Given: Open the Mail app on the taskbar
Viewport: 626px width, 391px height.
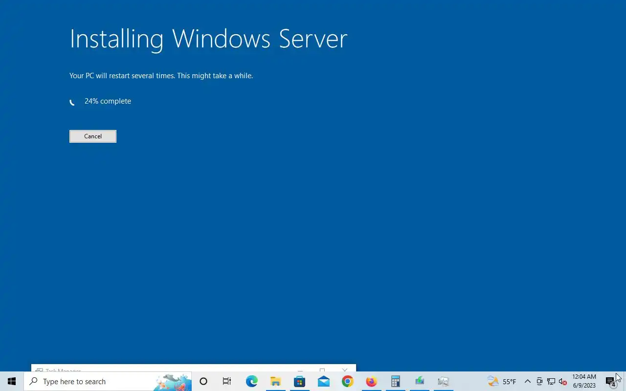Looking at the screenshot, I should click(x=323, y=381).
